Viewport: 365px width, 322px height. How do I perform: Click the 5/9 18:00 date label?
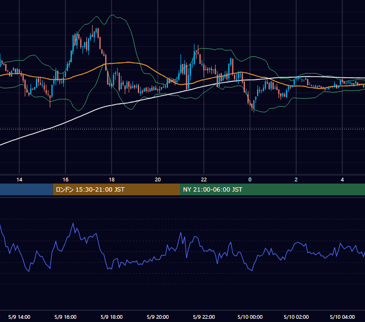(112, 317)
